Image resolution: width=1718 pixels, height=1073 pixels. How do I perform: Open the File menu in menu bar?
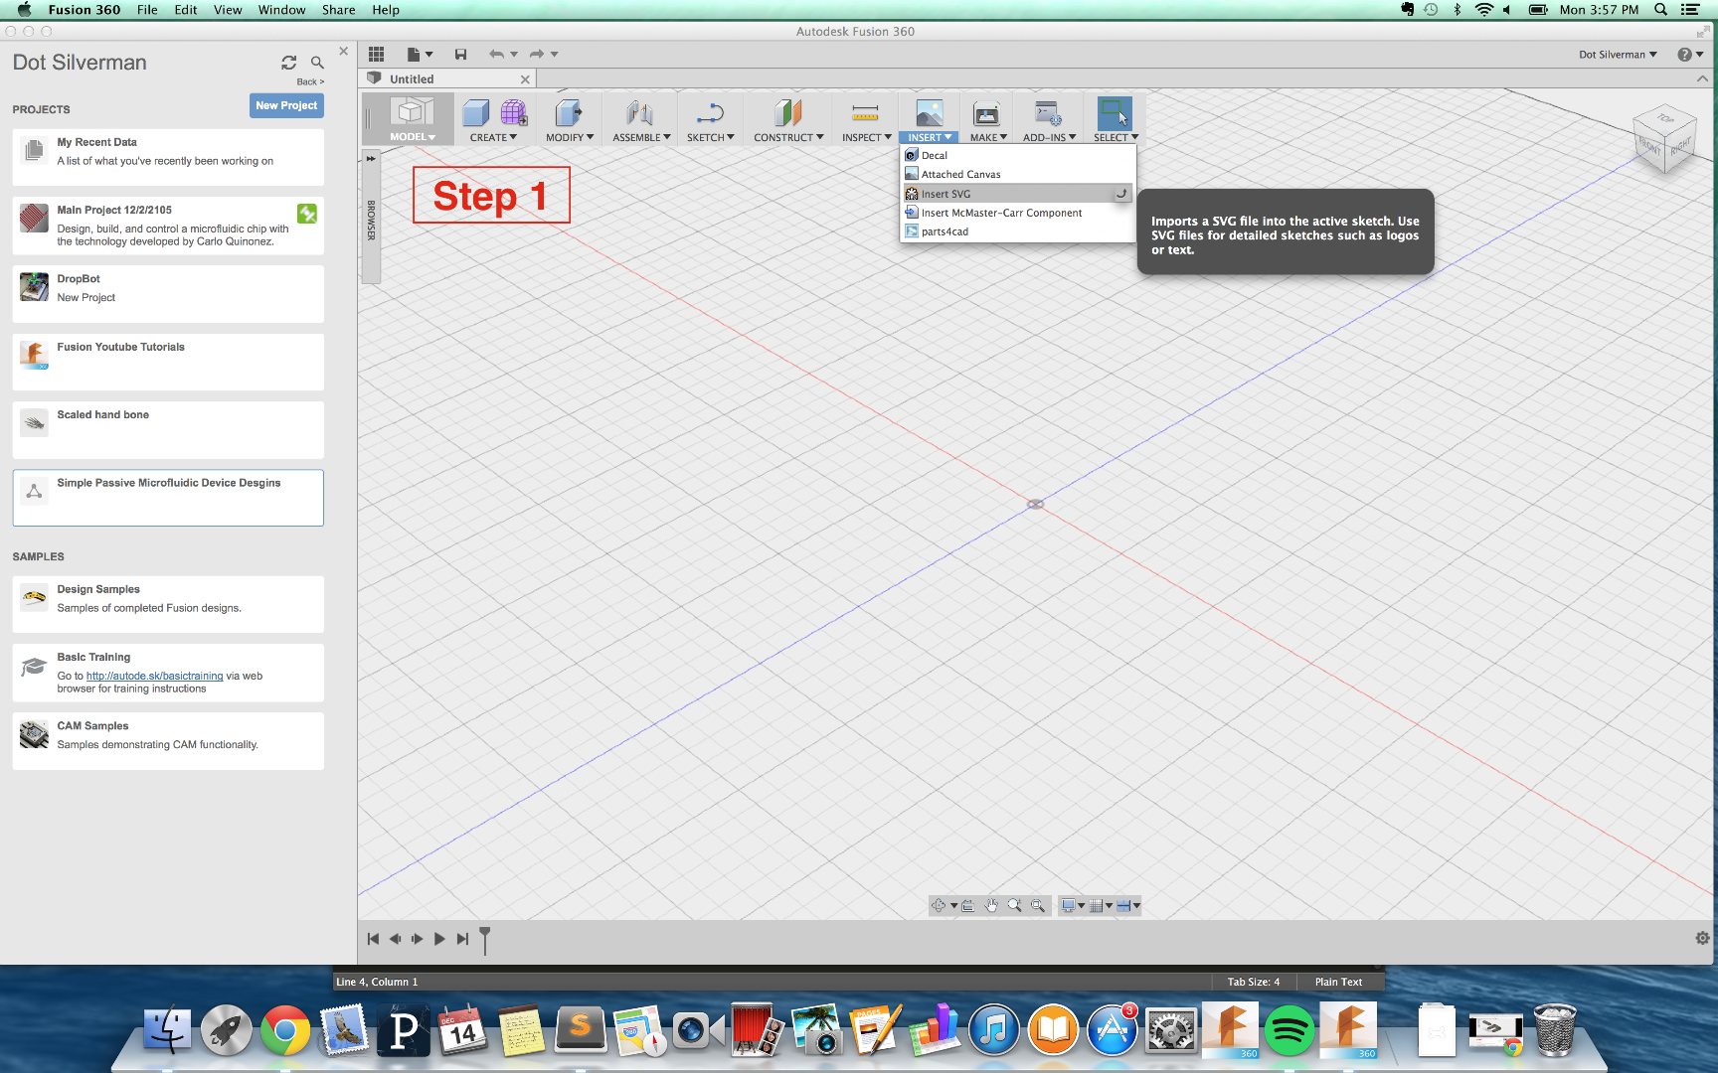147,10
